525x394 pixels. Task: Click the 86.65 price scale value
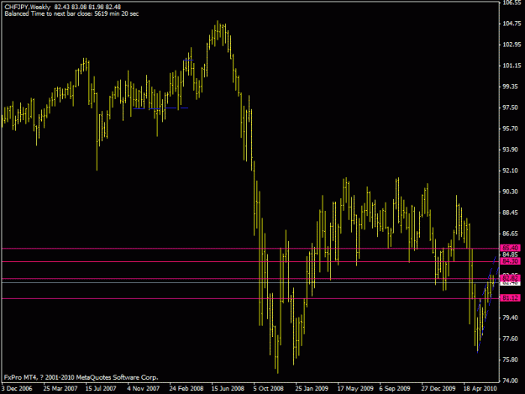512,234
